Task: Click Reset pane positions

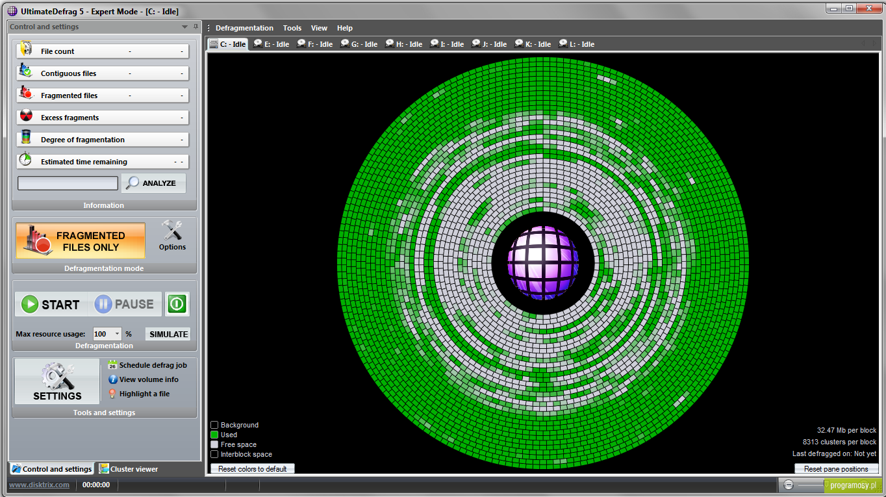Action: (836, 468)
